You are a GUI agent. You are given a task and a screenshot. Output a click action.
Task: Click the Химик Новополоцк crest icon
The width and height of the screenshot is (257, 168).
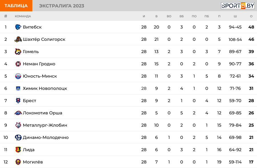pyautogui.click(x=18, y=88)
